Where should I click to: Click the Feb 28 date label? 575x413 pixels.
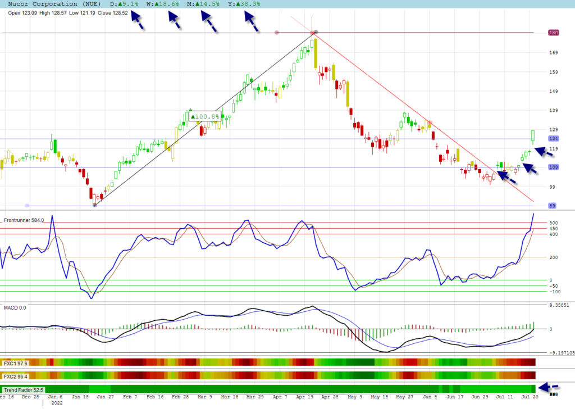[180, 397]
